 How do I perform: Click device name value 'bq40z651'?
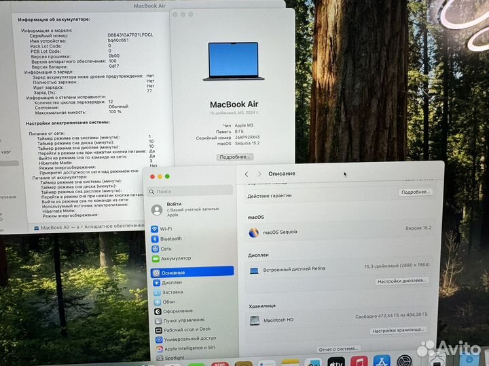tap(118, 40)
